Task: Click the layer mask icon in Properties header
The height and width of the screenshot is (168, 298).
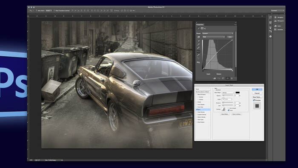Action: click(x=202, y=28)
